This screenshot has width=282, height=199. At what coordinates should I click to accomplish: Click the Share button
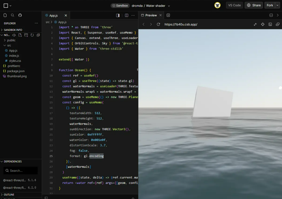click(254, 5)
